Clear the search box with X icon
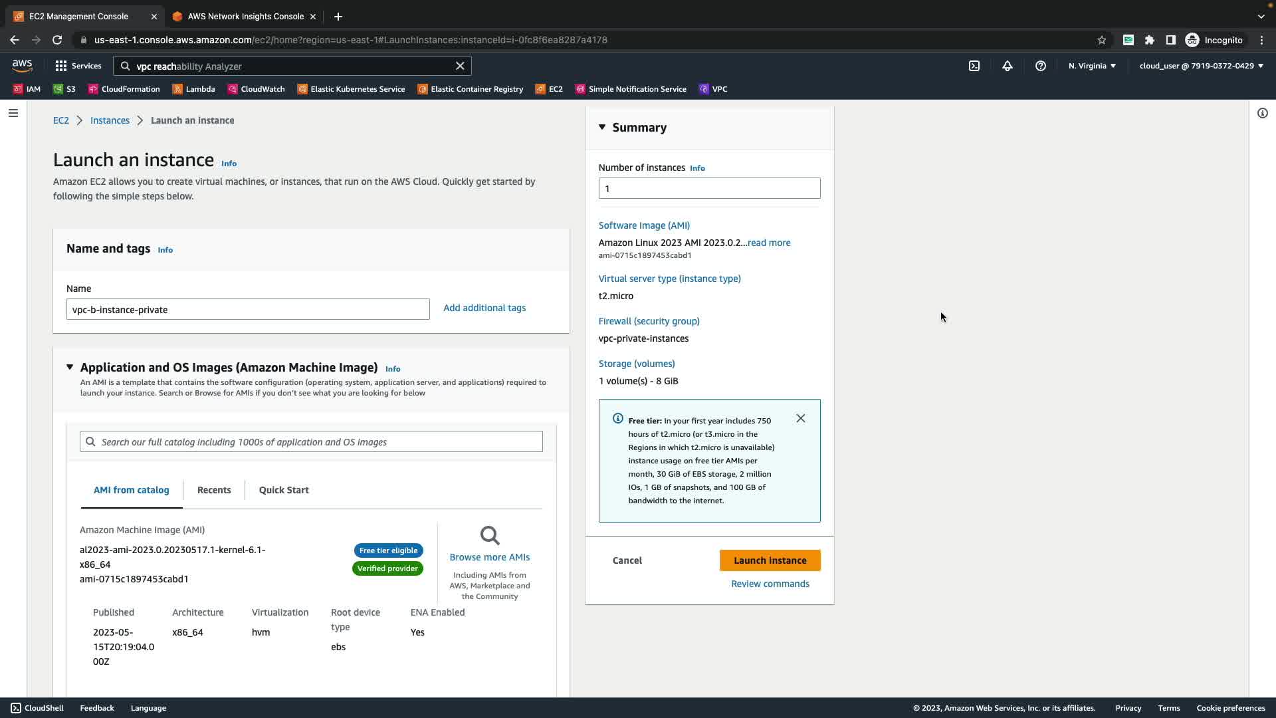 pos(460,66)
